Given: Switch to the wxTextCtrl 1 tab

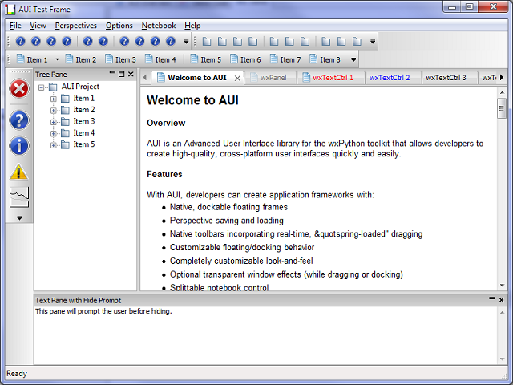Looking at the screenshot, I should tap(330, 78).
